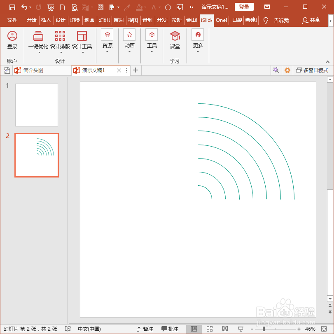Close the 演示文稿1 document tab
The width and height of the screenshot is (334, 334).
(x=119, y=70)
